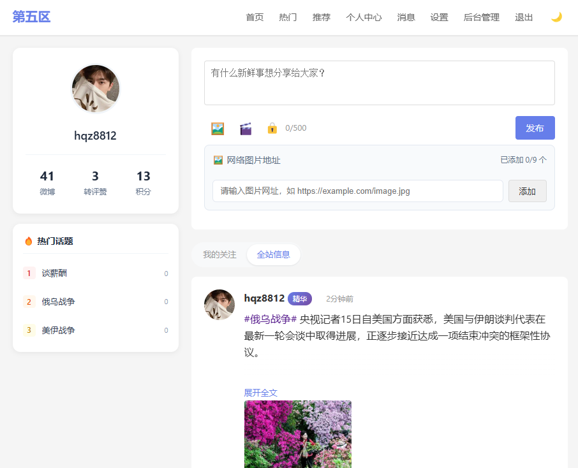Screen dimensions: 578x468
Task: Switch to the 我的关注 tab
Action: coord(219,254)
